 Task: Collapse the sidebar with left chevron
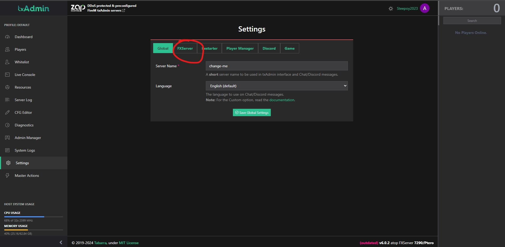pos(61,242)
